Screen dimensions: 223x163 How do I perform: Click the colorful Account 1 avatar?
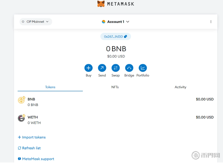click(x=104, y=22)
